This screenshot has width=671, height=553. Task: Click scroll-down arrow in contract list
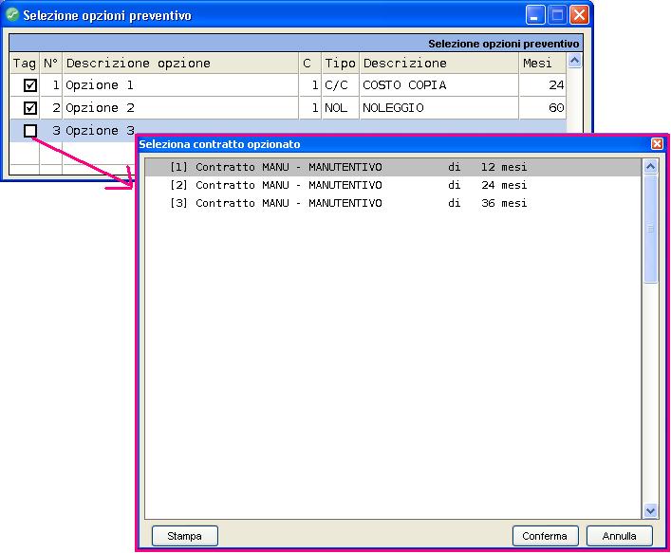click(650, 510)
